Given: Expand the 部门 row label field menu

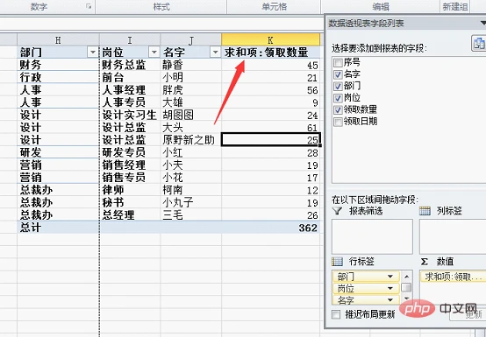Looking at the screenshot, I should pos(390,277).
